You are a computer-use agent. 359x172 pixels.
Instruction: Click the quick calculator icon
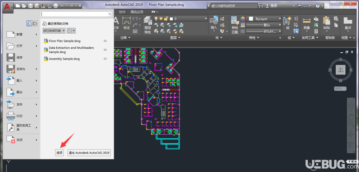316,31
